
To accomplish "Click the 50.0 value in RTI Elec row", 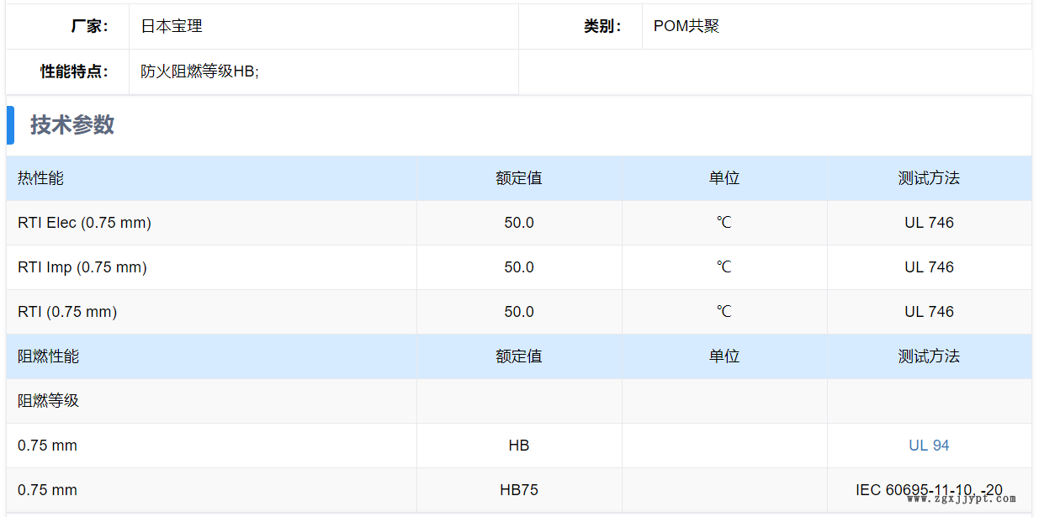I will [x=519, y=223].
